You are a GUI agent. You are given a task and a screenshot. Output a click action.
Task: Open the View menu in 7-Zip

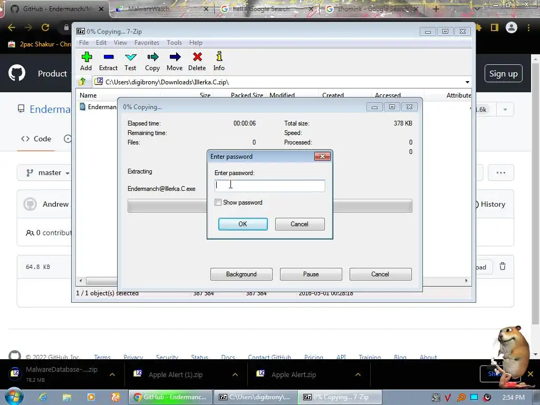pos(121,42)
